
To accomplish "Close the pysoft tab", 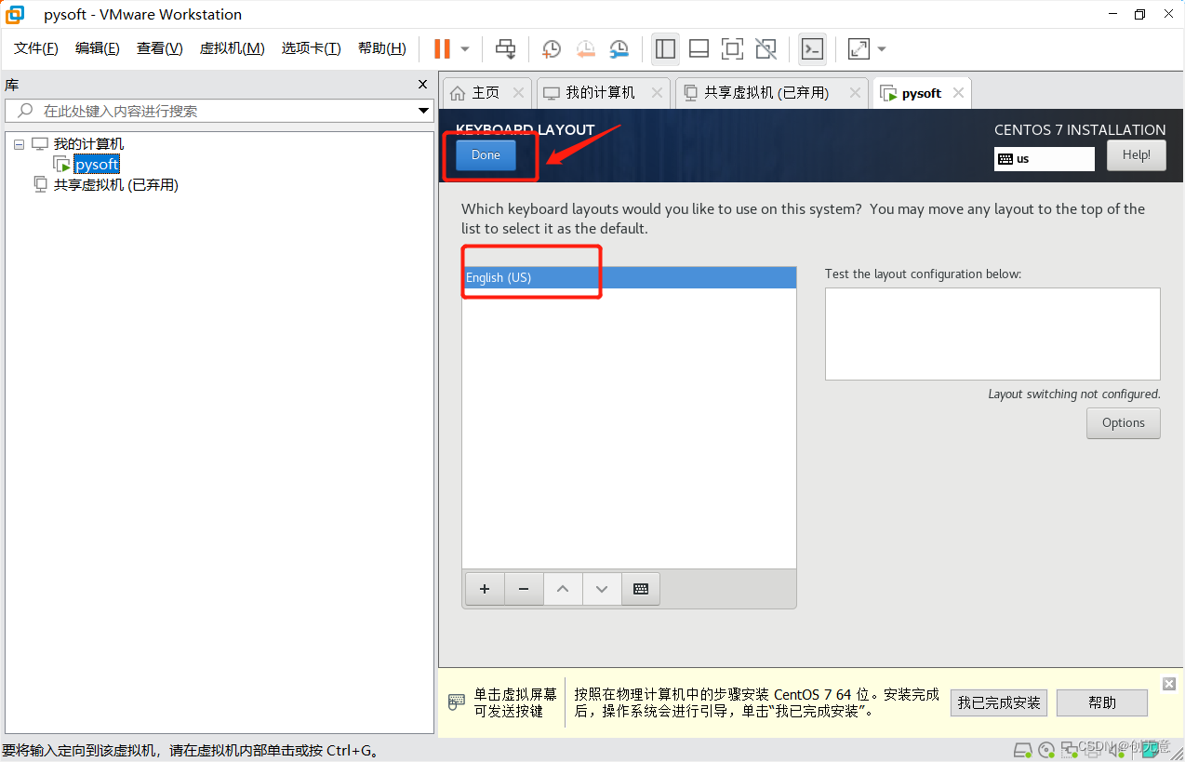I will click(958, 93).
